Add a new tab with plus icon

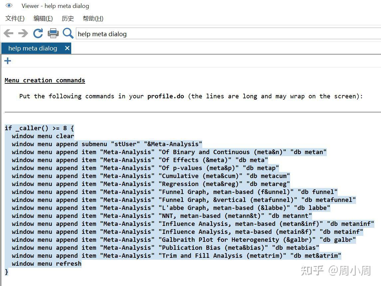click(8, 61)
